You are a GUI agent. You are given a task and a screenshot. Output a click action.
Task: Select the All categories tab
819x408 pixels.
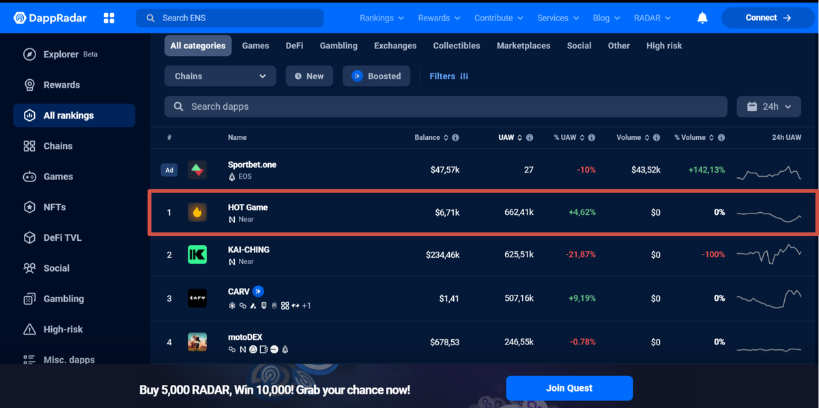pyautogui.click(x=198, y=46)
